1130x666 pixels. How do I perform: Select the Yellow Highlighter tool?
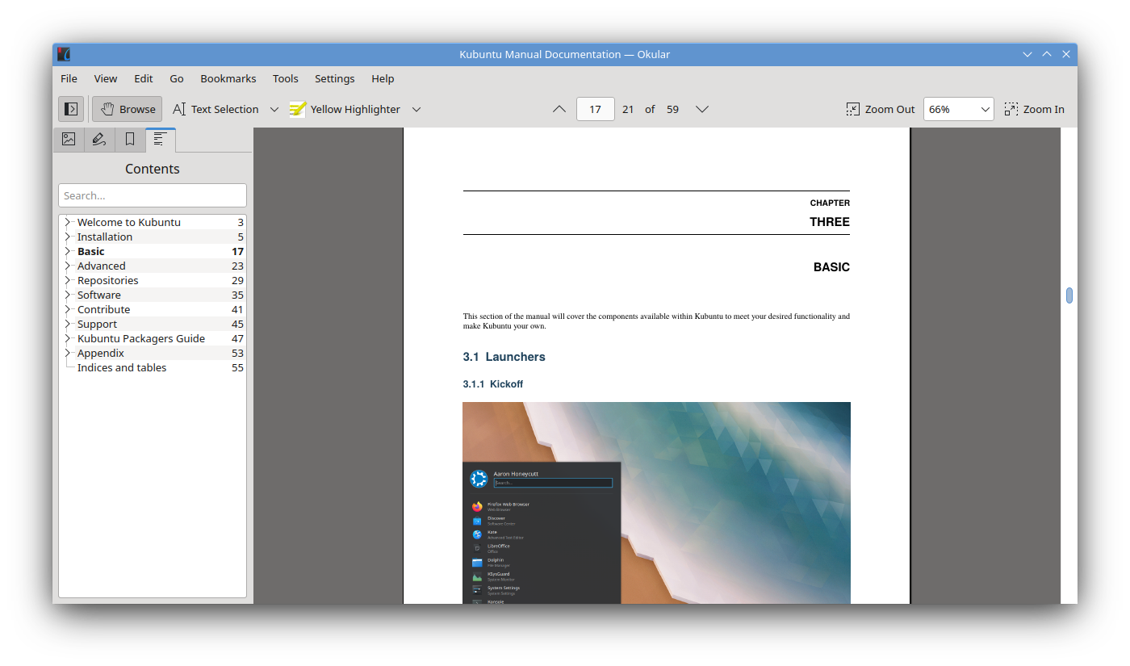(345, 109)
